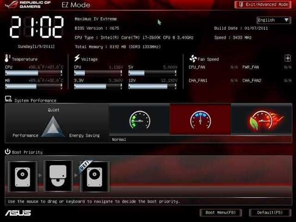Viewport: 296px width, 222px height.
Task: Click Speed : 3433 MHz text
Action: coord(233,38)
